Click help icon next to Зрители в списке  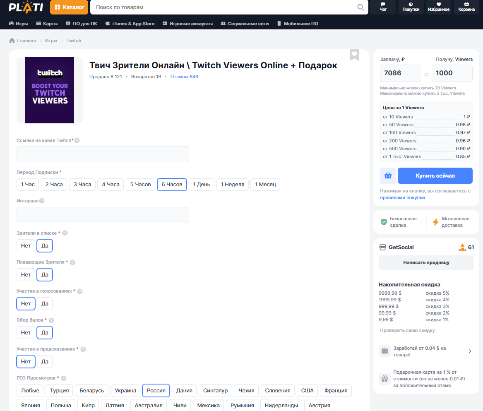point(65,233)
